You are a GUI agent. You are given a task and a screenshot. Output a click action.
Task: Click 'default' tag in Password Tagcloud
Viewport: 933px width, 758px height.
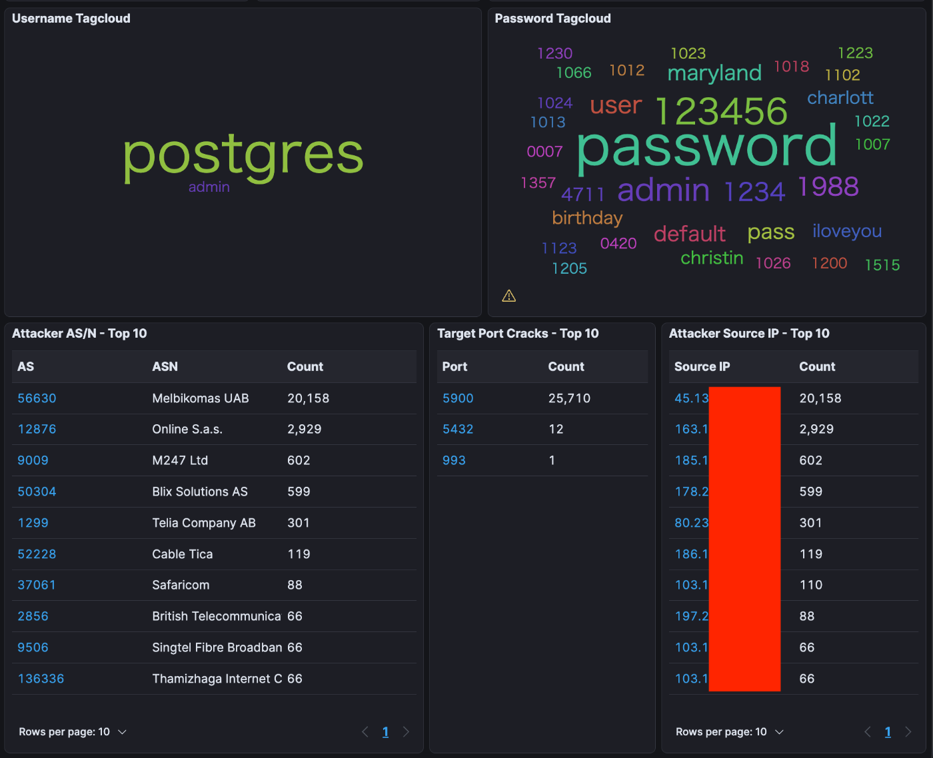pyautogui.click(x=690, y=234)
